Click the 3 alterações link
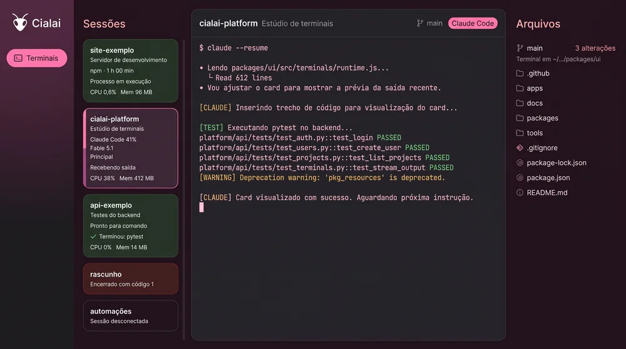 point(595,48)
